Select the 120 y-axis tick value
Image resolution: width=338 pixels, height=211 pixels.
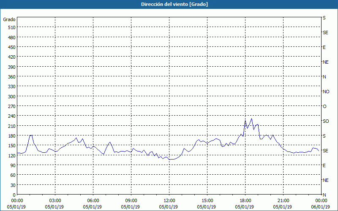click(x=12, y=156)
